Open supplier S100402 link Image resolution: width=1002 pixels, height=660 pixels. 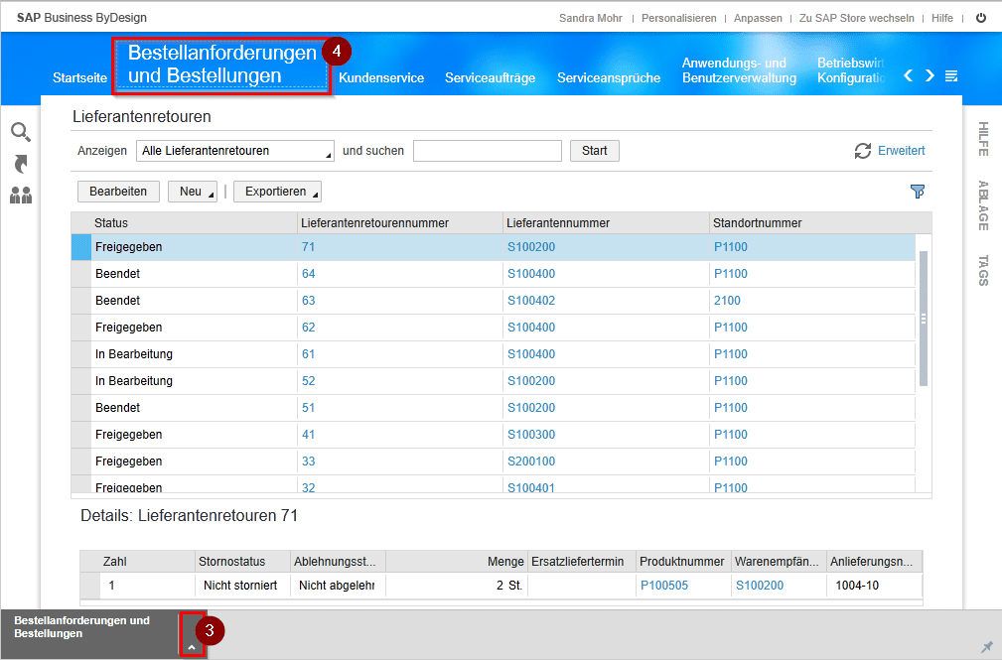(531, 301)
